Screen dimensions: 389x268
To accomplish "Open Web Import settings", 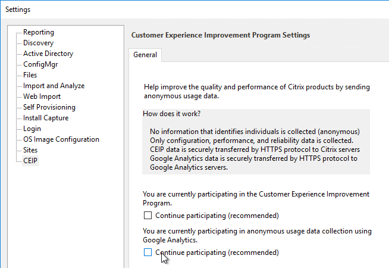I will 42,96.
